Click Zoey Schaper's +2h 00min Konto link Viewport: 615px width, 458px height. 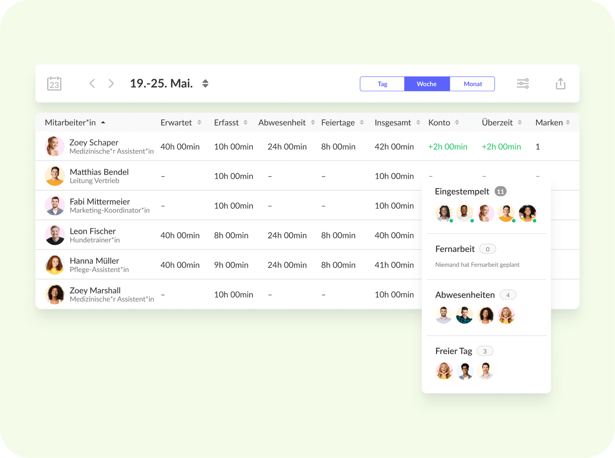click(448, 146)
